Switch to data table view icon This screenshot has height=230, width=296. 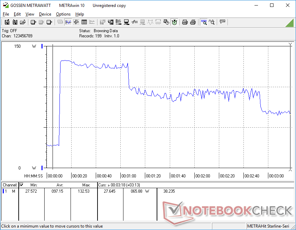tap(84, 22)
